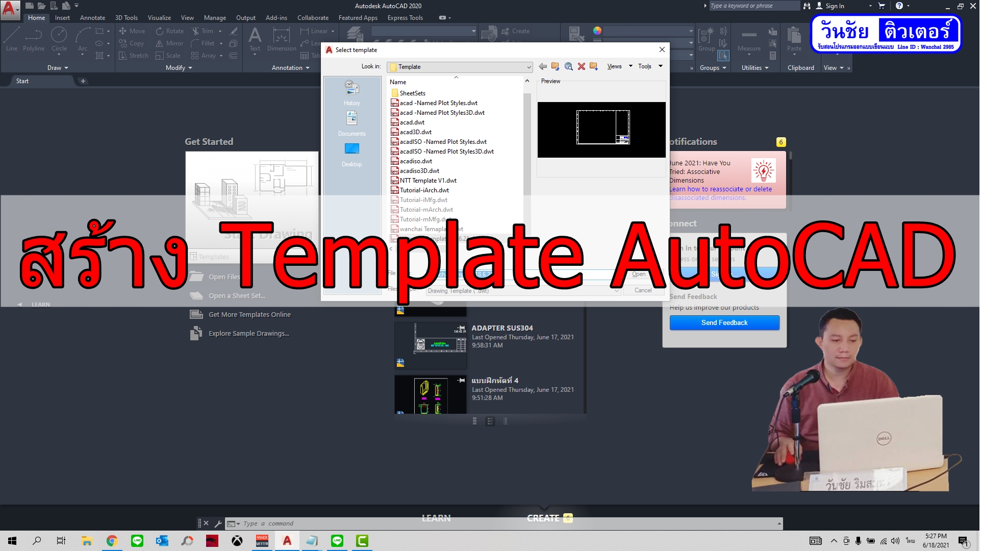
Task: Click the Measure utility icon
Action: tap(749, 39)
